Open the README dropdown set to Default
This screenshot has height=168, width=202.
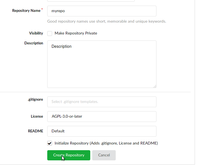(x=102, y=131)
